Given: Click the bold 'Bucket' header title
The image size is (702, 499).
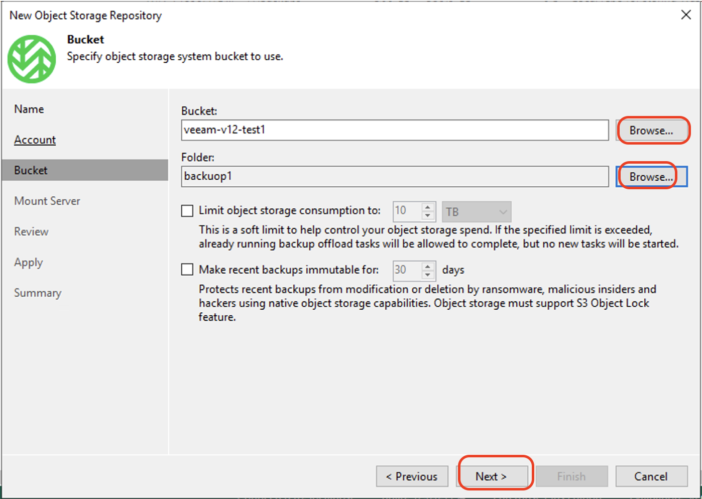Looking at the screenshot, I should point(85,39).
